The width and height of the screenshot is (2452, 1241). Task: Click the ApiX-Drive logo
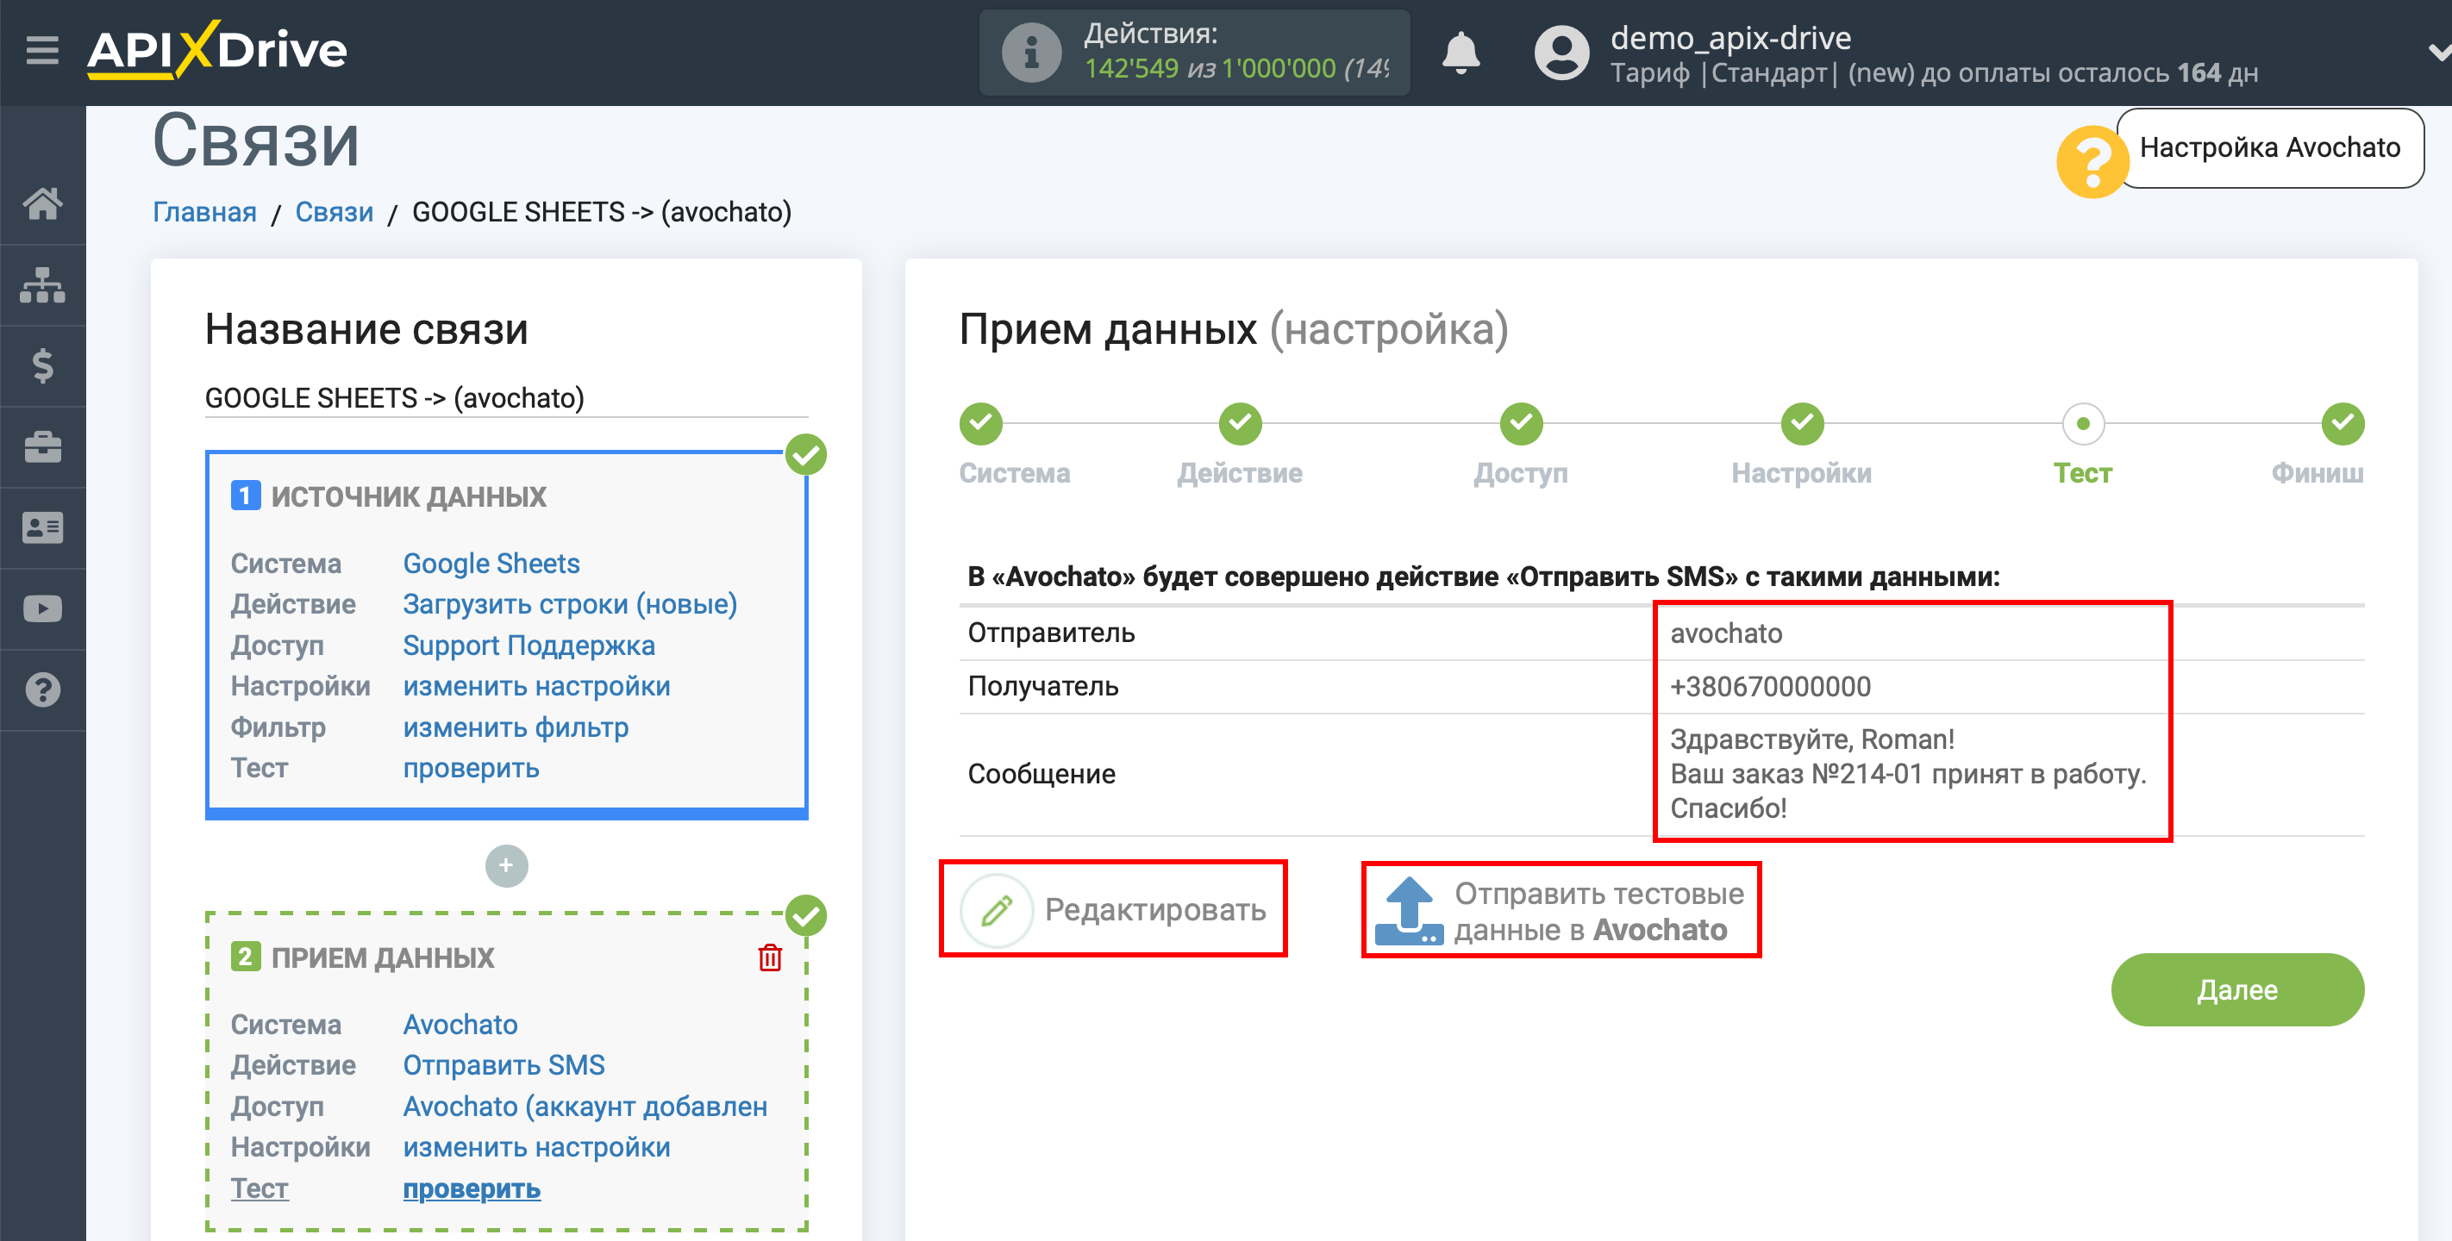pyautogui.click(x=217, y=49)
